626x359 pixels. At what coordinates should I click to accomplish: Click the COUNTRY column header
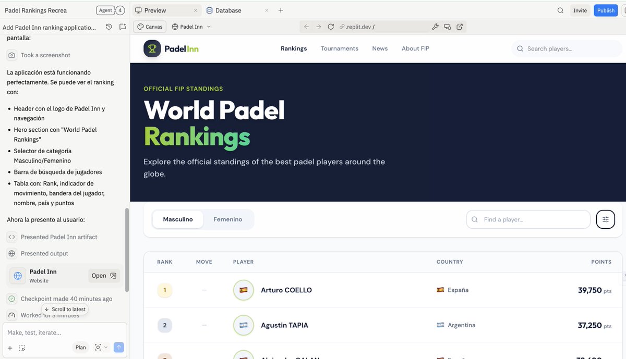pyautogui.click(x=450, y=262)
